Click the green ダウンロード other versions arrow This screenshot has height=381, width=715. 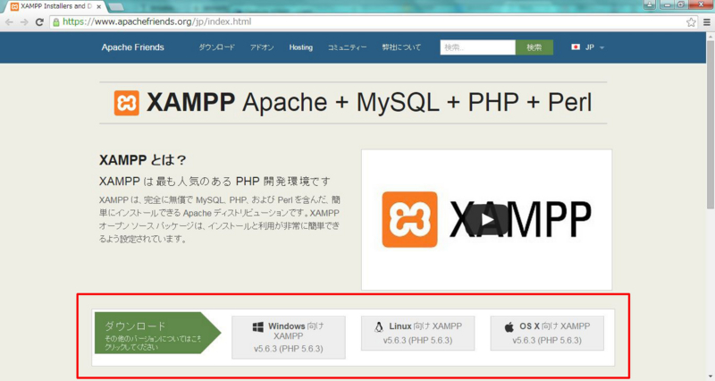pyautogui.click(x=158, y=333)
